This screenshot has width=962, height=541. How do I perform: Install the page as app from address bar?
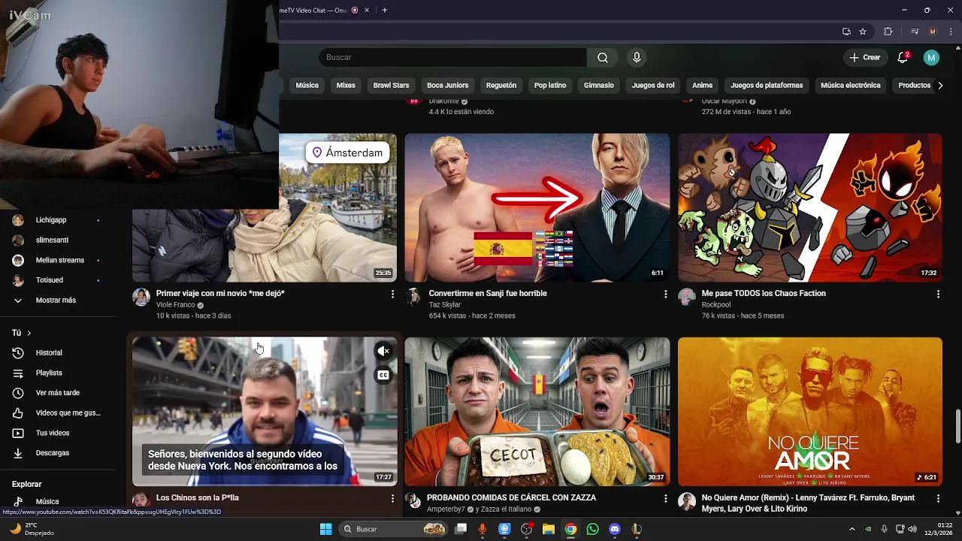tap(846, 32)
